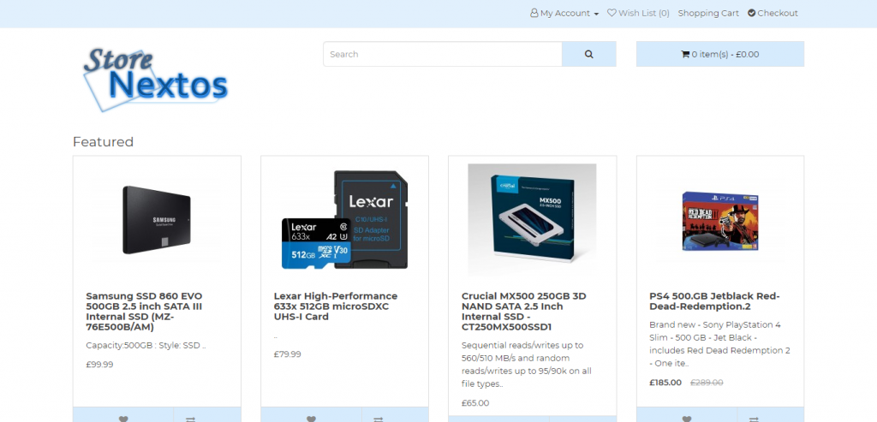Open Samsung SSD 860 EVO 500GB title link

(x=144, y=312)
